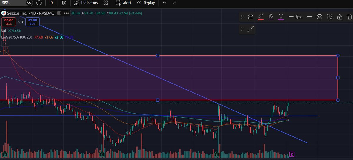Viewport: 353px width, 160px height.
Task: Click the leftmost green E earnings marker
Action: pos(5,154)
